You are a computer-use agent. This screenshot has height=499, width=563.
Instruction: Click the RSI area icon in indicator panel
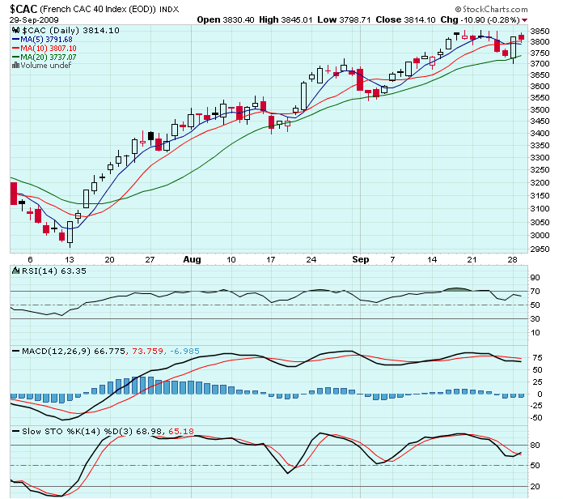tap(16, 271)
